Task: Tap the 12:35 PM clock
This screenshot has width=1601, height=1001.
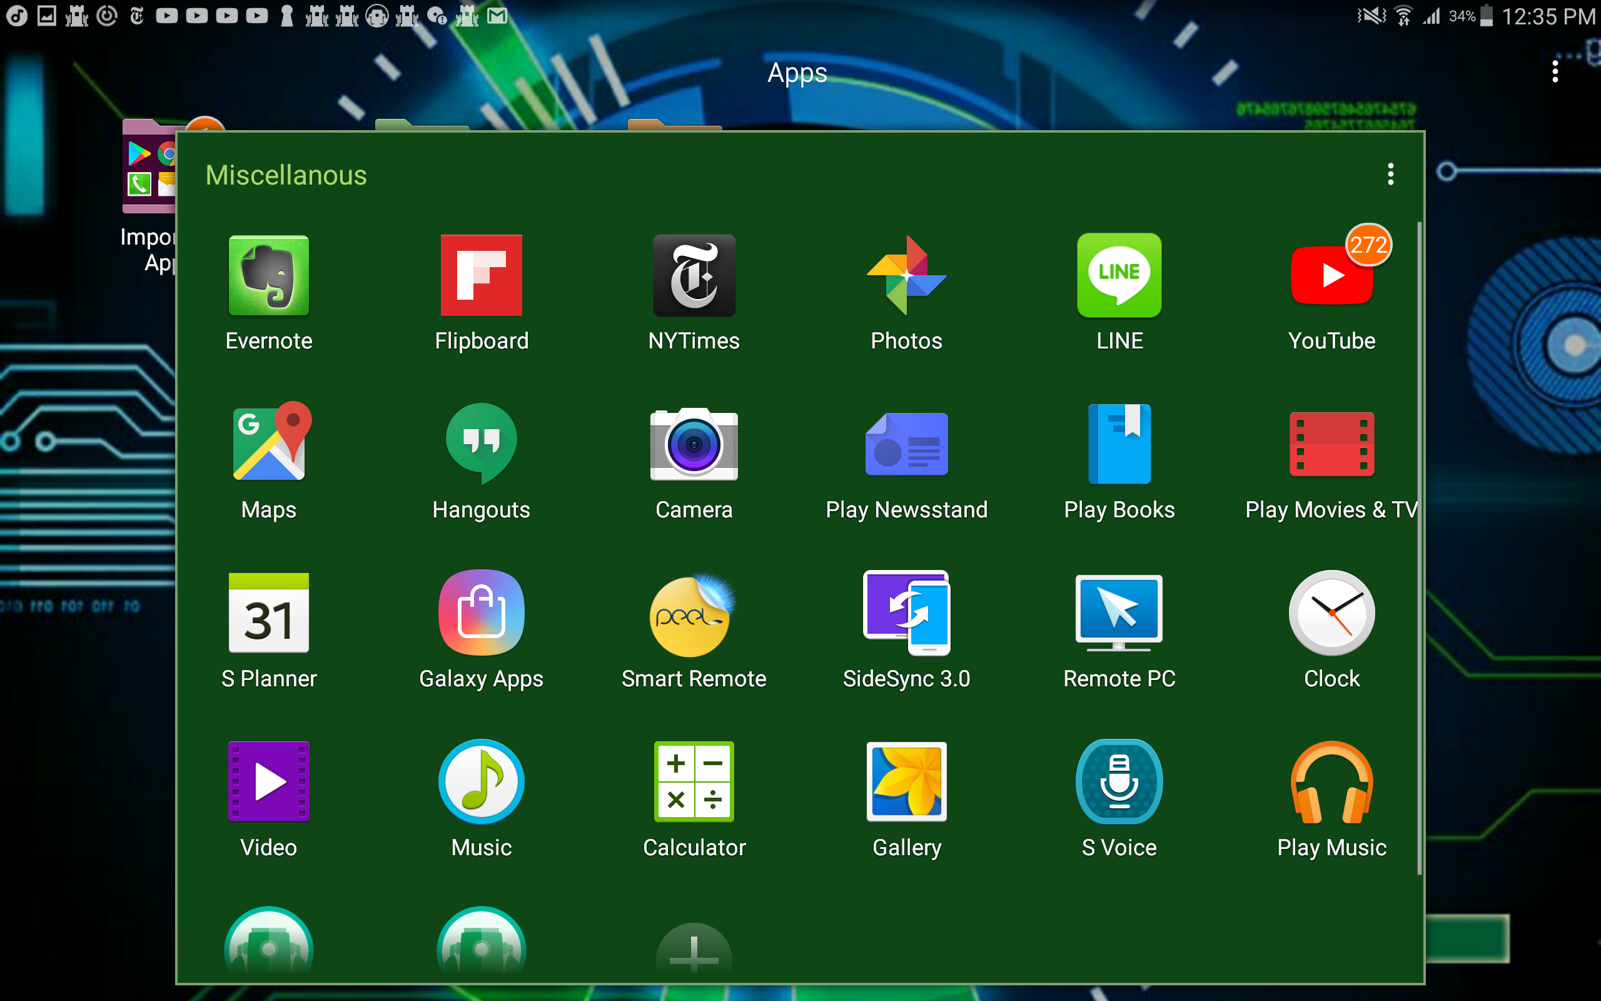Action: 1548,16
